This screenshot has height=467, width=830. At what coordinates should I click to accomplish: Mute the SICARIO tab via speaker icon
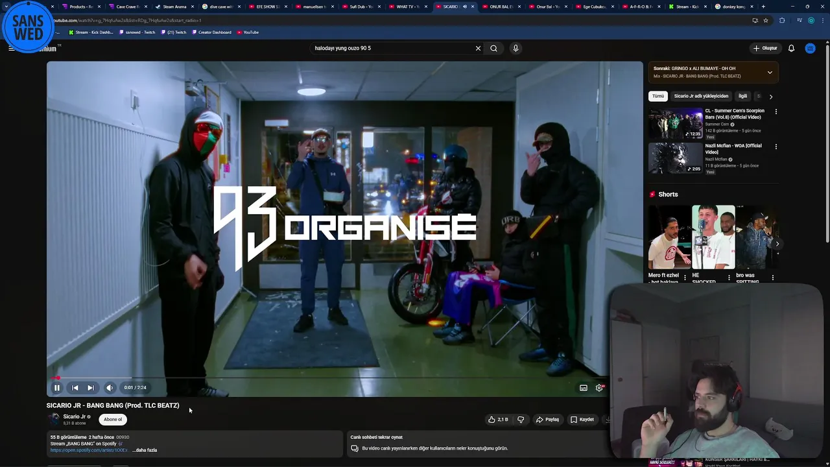pos(464,6)
